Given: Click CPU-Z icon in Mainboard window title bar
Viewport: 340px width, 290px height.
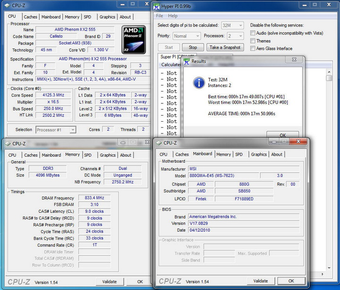Looking at the screenshot, I should point(159,143).
